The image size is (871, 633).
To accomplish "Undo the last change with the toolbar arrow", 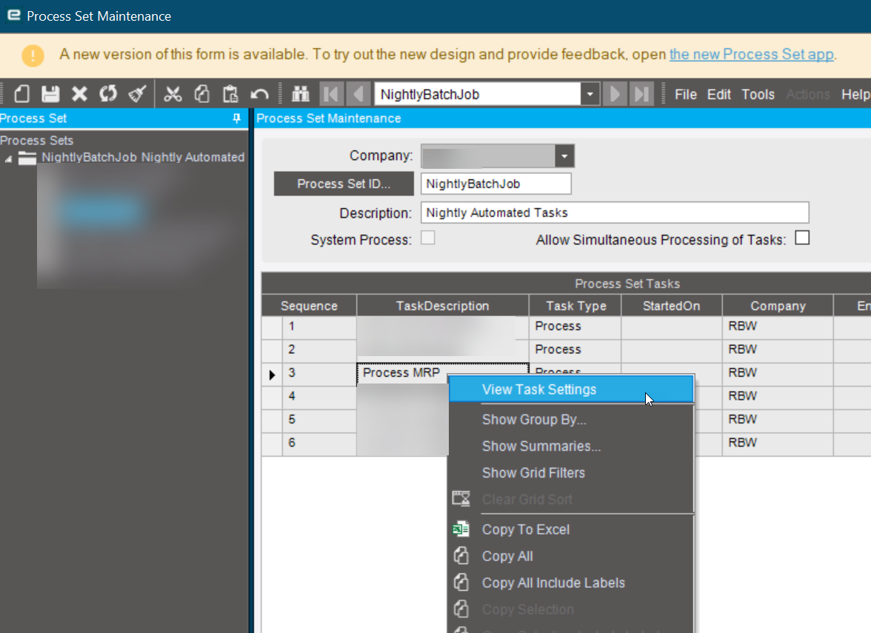I will (x=259, y=94).
